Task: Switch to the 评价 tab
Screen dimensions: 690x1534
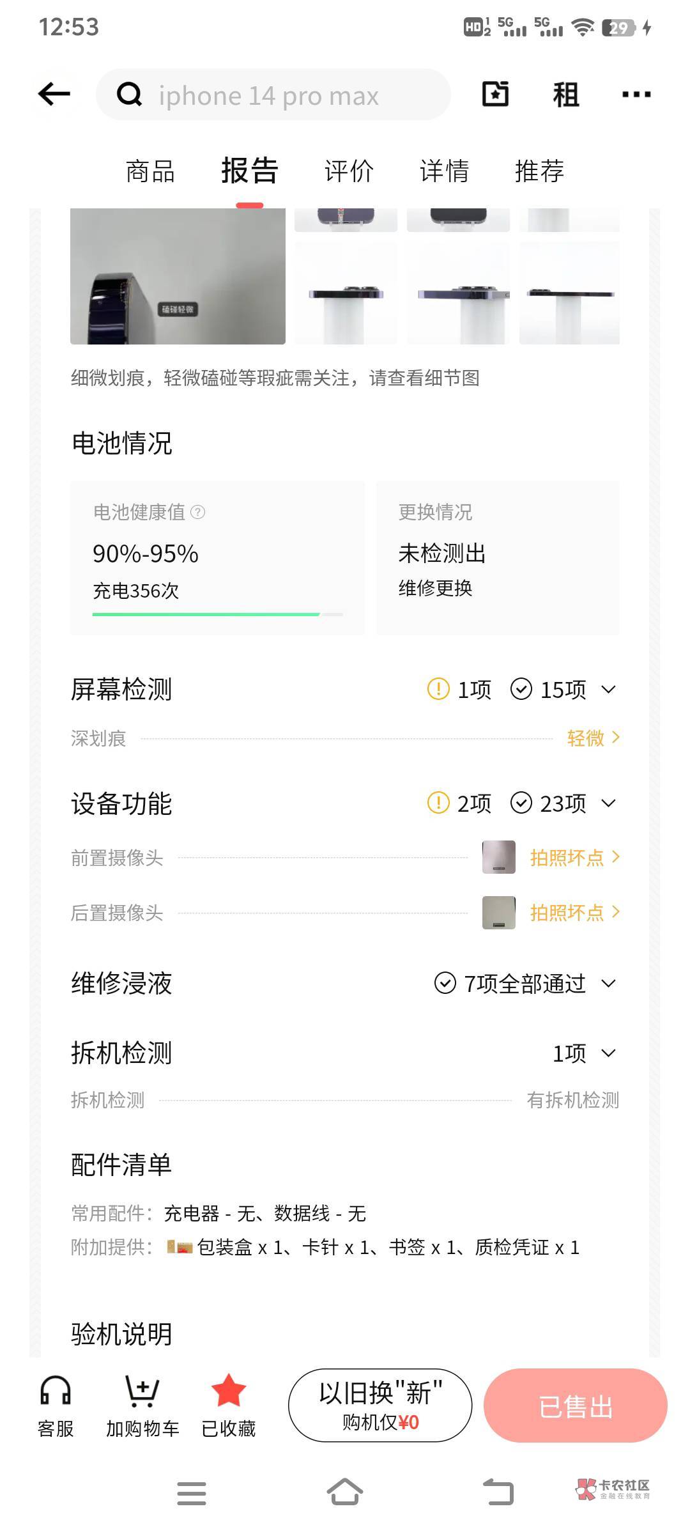Action: (x=348, y=171)
